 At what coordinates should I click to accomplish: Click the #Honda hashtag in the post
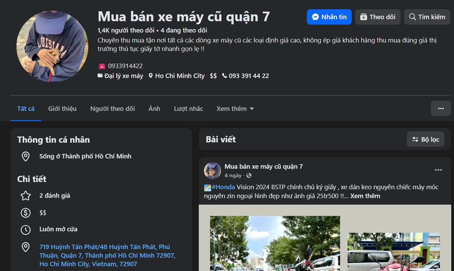pyautogui.click(x=223, y=187)
